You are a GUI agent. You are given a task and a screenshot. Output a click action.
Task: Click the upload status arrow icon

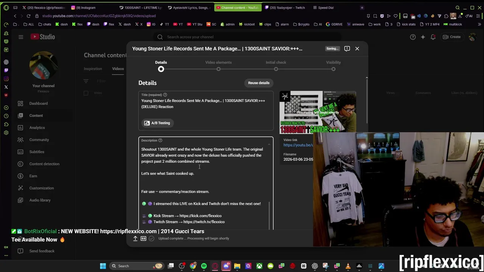(x=135, y=238)
